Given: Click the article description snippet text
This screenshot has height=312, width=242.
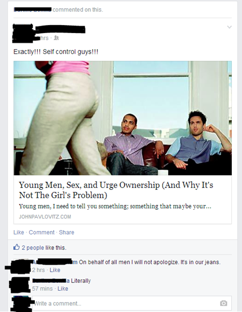Looking at the screenshot, I should (115, 206).
